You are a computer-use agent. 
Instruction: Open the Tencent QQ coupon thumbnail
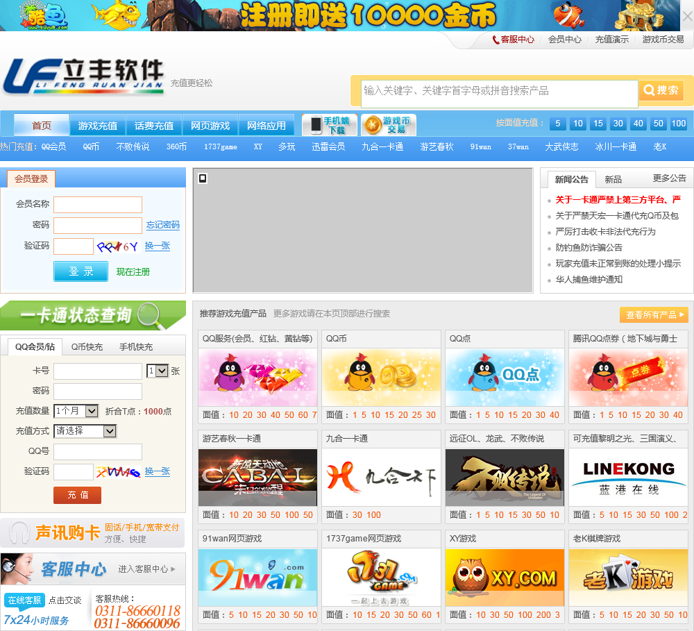pyautogui.click(x=628, y=377)
